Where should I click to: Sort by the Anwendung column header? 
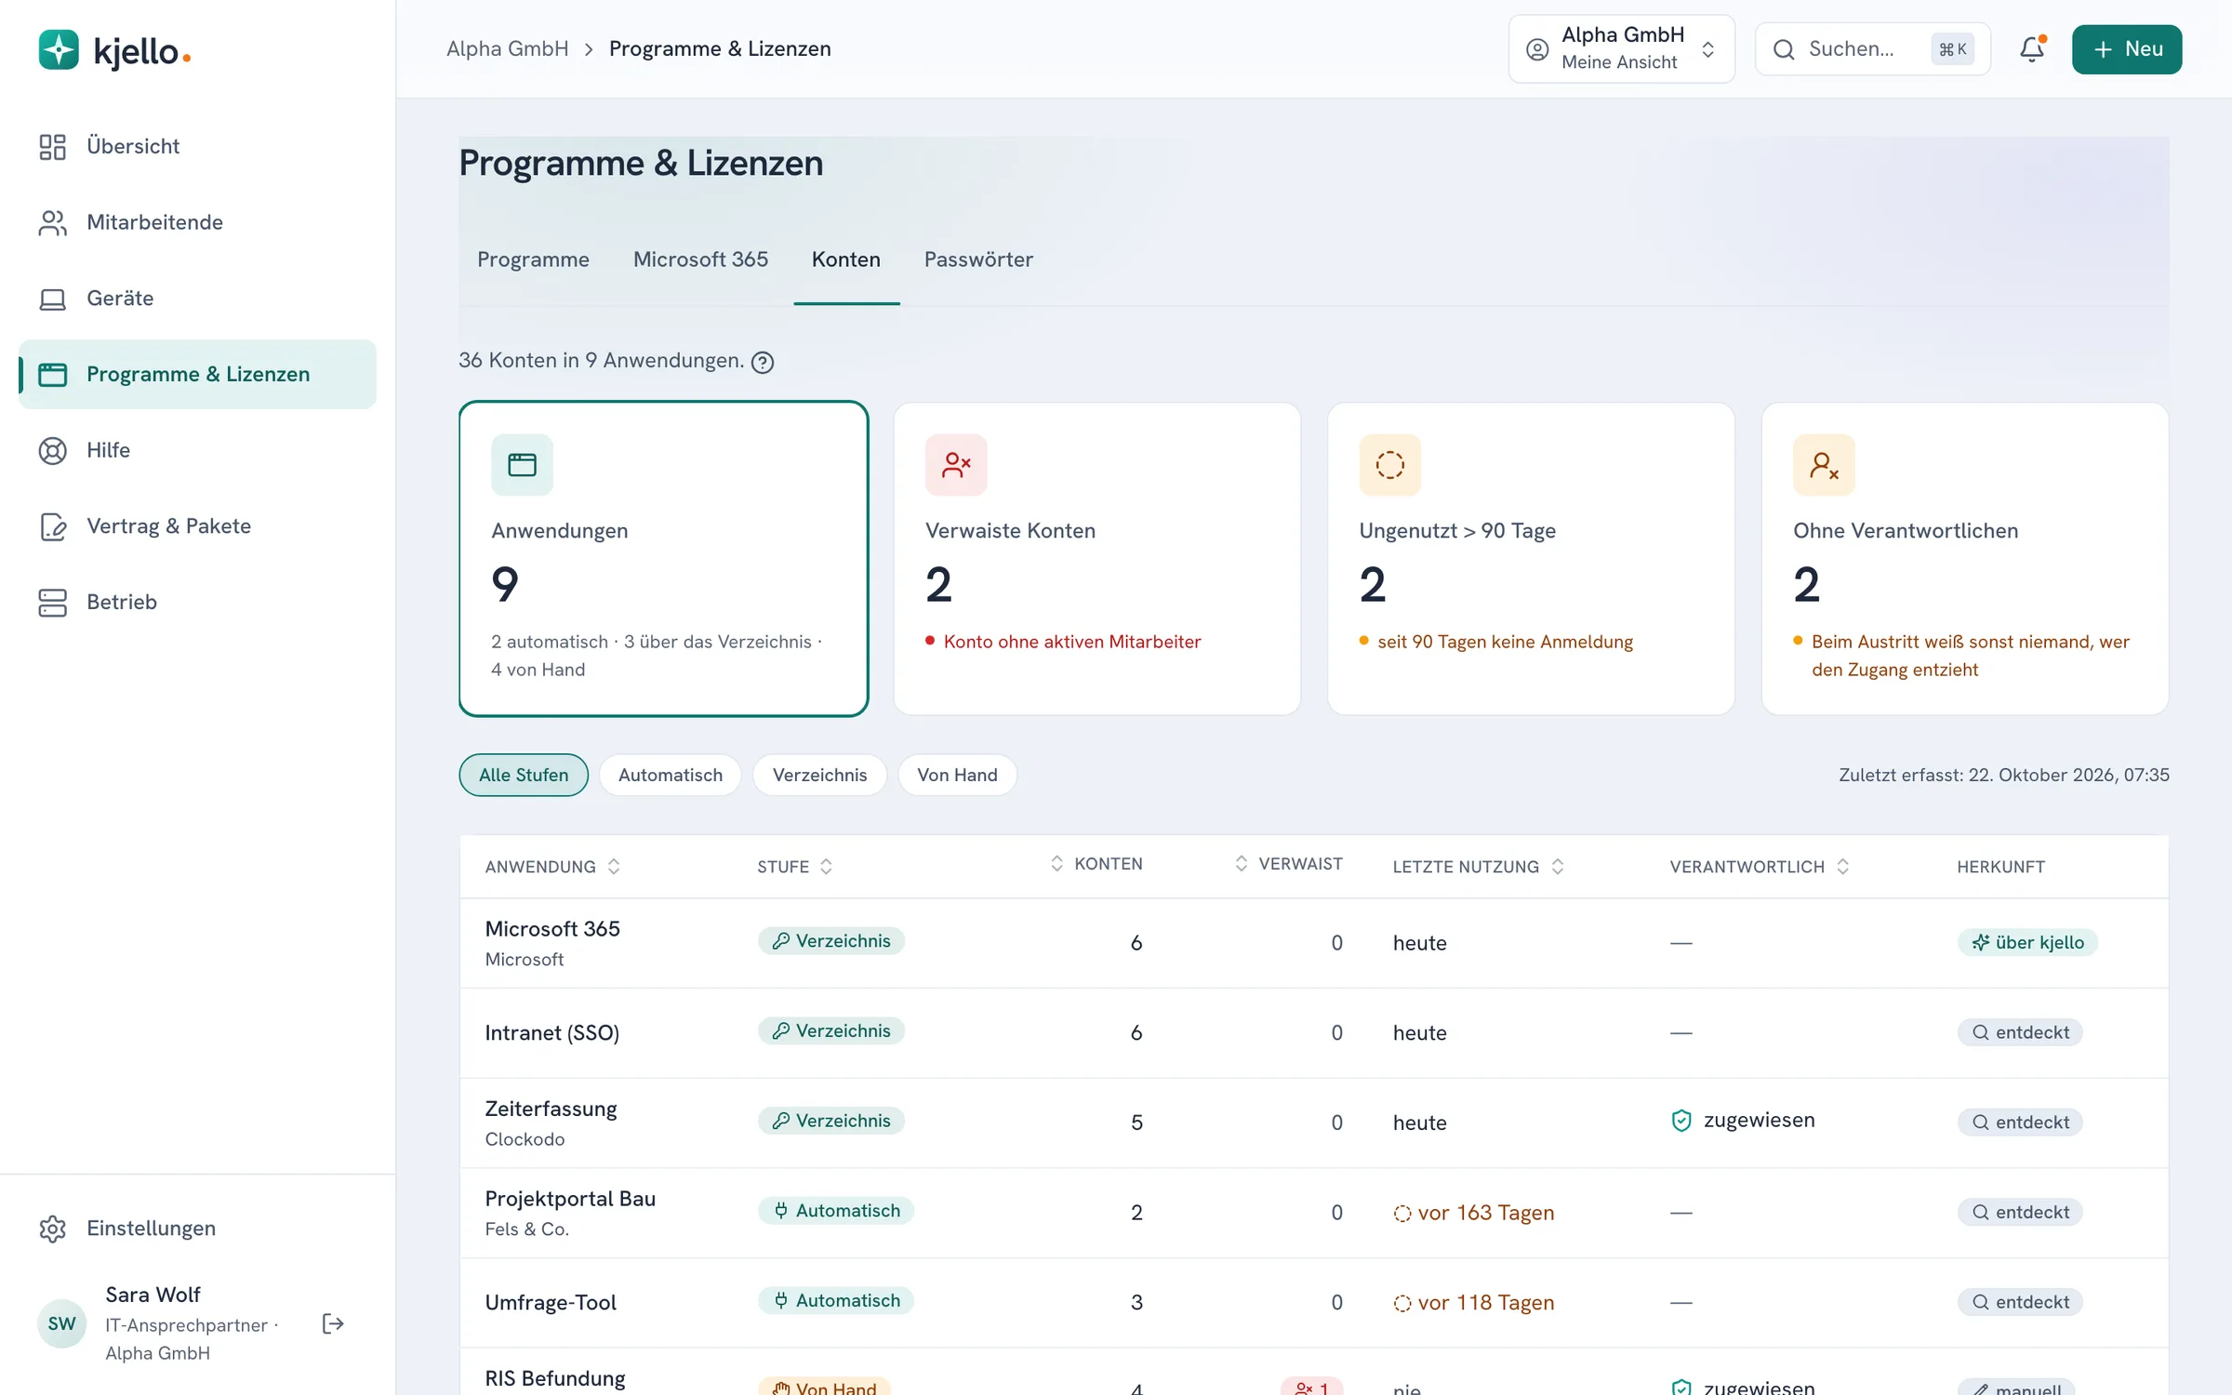pos(552,867)
